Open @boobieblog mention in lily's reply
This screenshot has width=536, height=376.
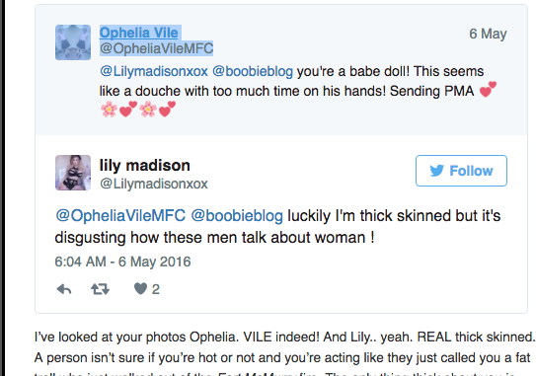(x=237, y=216)
